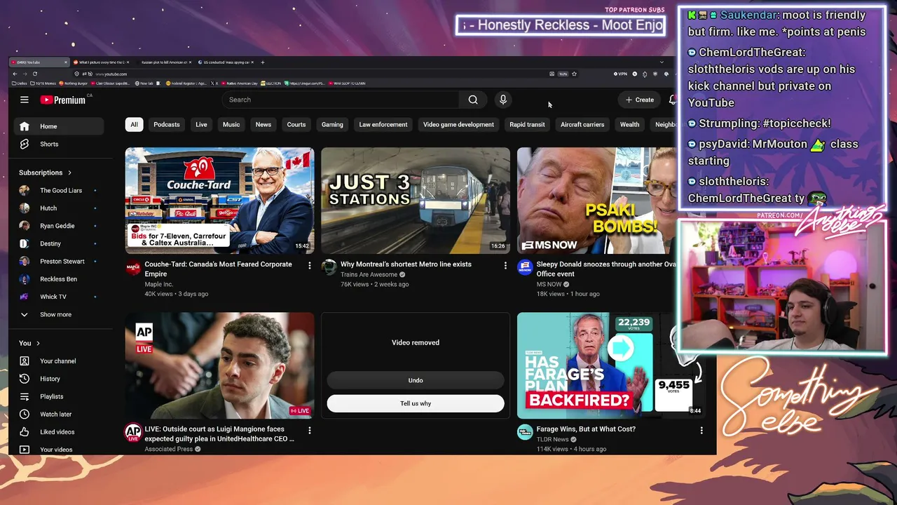Open the YouTube hamburger guide menu
Image resolution: width=897 pixels, height=505 pixels.
pos(24,100)
